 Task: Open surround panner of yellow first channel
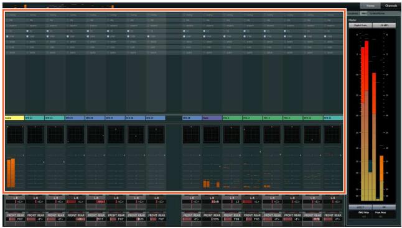click(15, 135)
